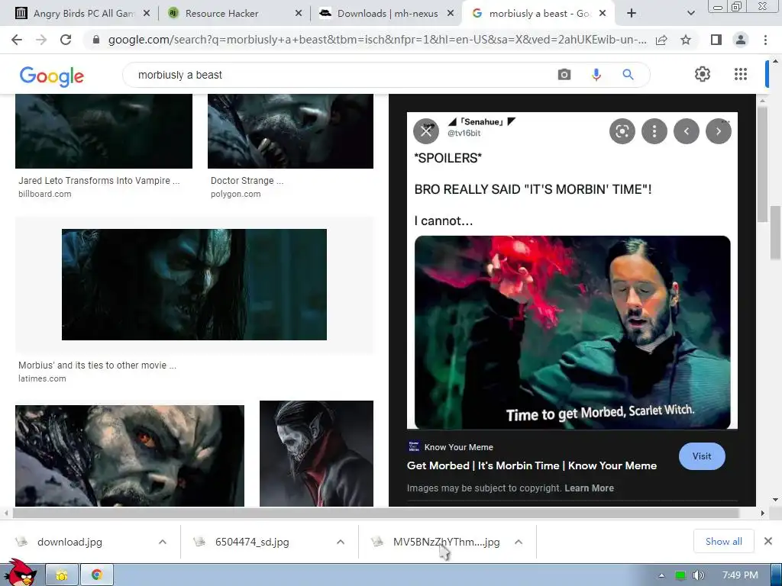782x586 pixels.
Task: Click the address bar URL
Action: 377,40
